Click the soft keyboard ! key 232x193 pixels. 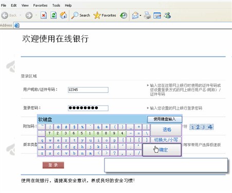[50, 127]
